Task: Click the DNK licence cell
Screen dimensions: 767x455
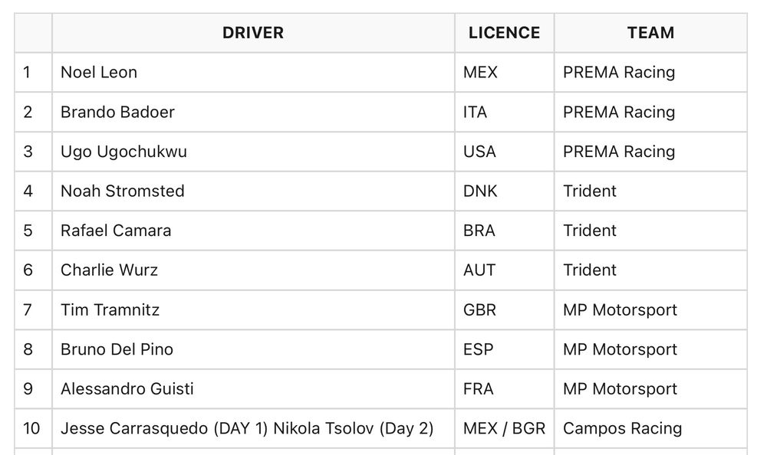Action: [x=480, y=191]
